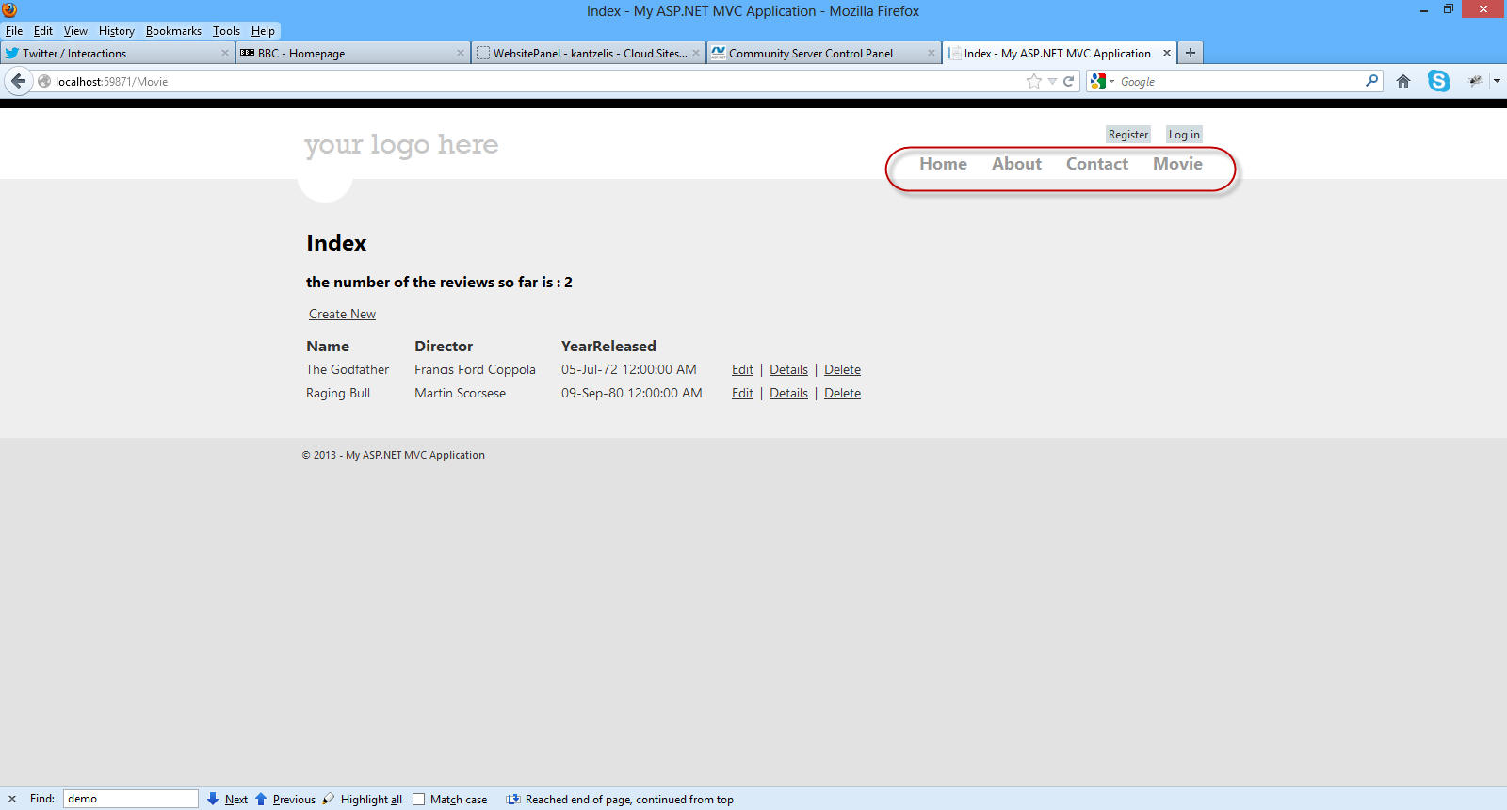Click the Skype toolbar icon

(1438, 81)
